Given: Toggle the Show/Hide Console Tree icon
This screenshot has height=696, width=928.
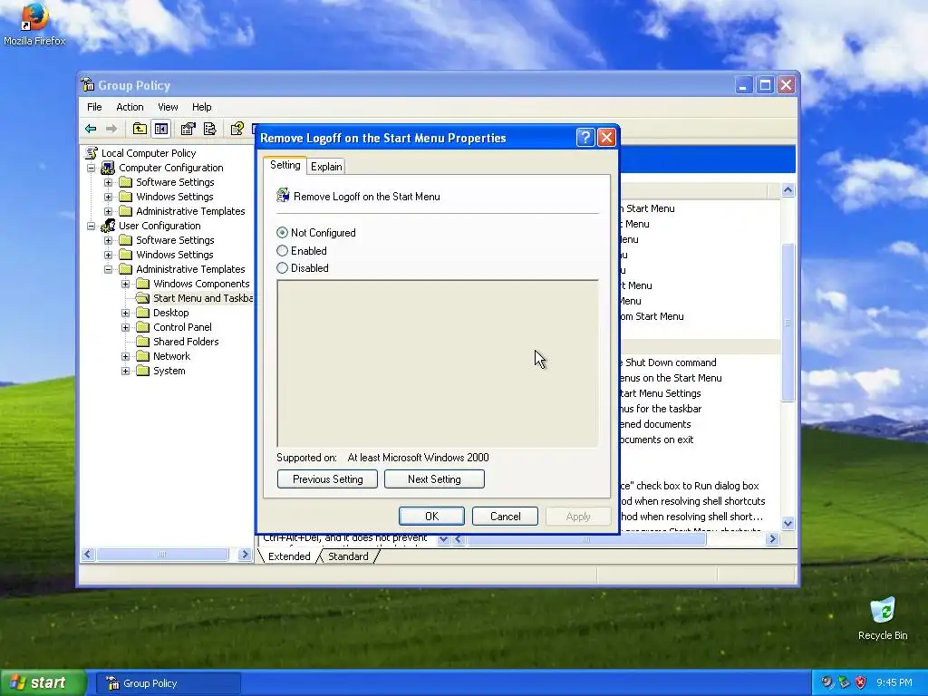Looking at the screenshot, I should (x=161, y=129).
